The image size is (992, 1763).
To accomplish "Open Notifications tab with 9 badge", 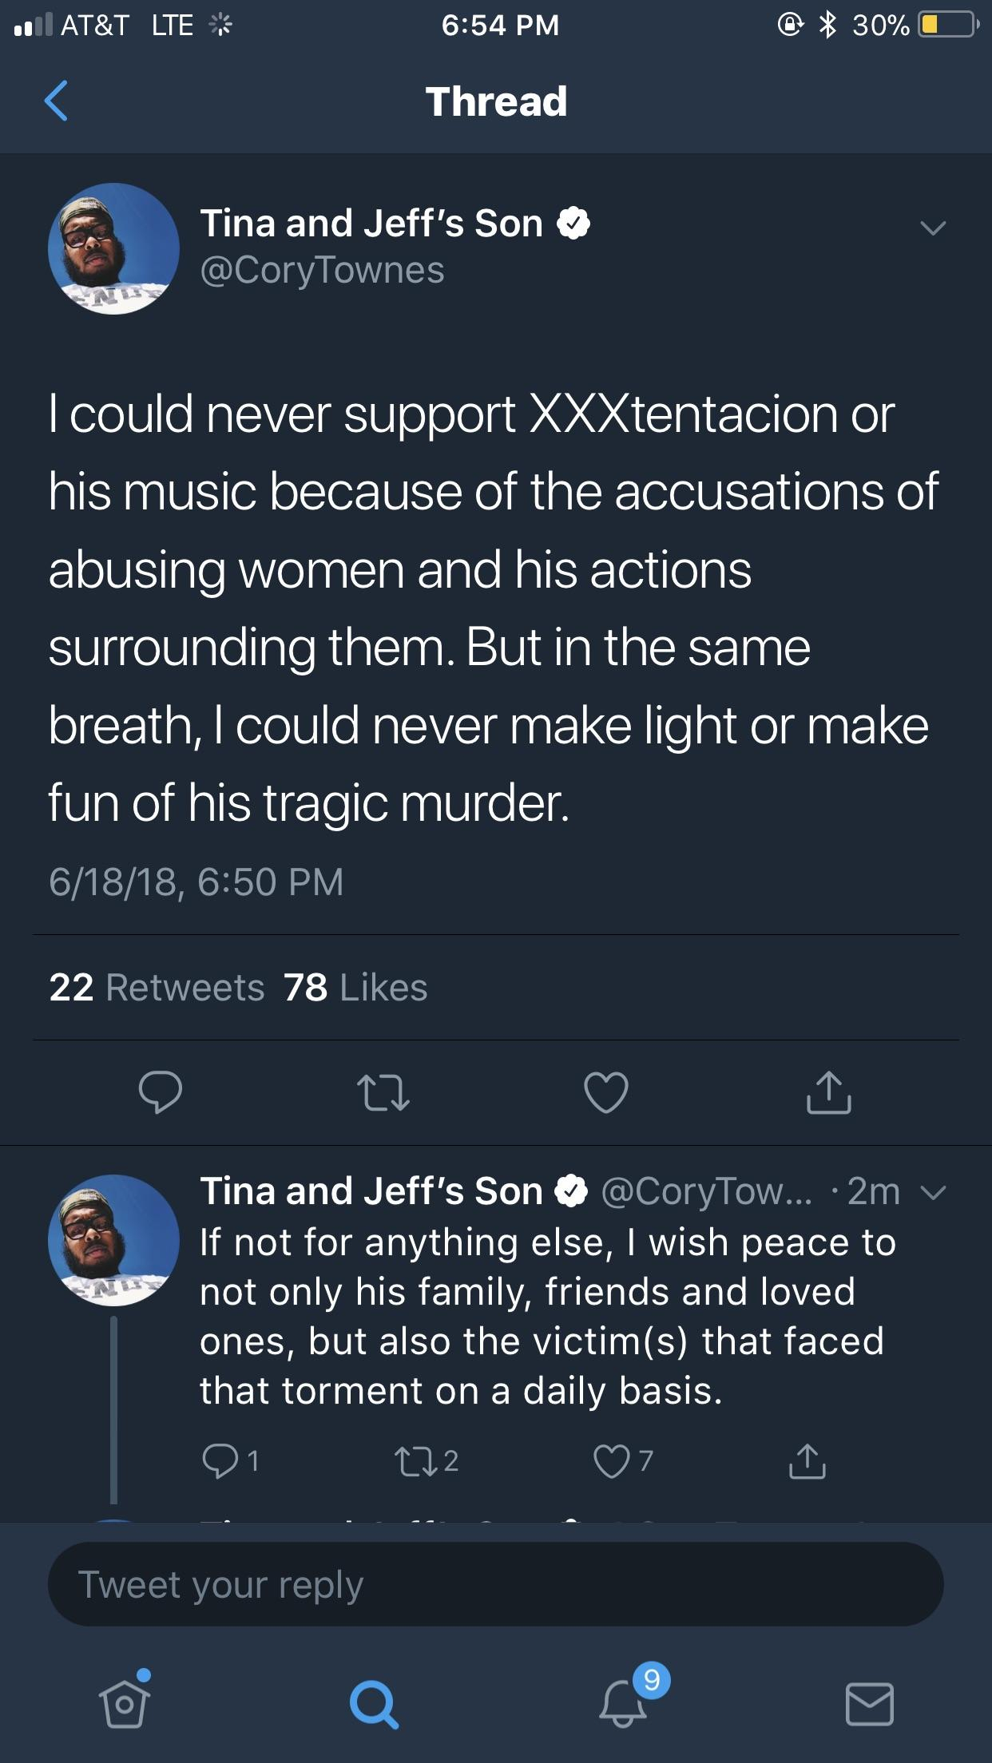I will click(623, 1702).
